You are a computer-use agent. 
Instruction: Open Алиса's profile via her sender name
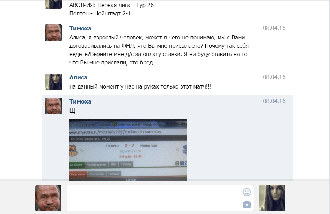click(x=78, y=77)
